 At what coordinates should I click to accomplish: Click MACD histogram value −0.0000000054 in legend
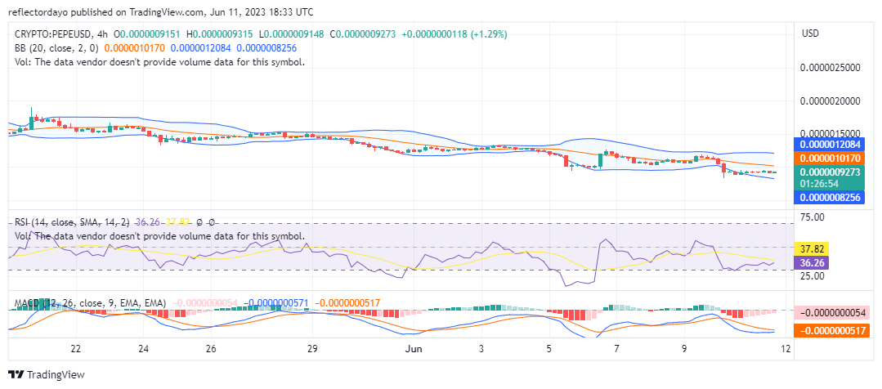tap(204, 303)
